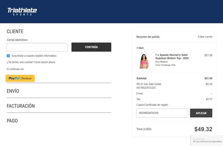Click the discount amount -$5.20
The image size is (223, 146).
click(x=209, y=84)
